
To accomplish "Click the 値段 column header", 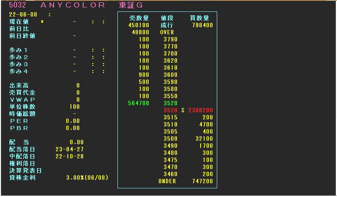I will point(167,18).
